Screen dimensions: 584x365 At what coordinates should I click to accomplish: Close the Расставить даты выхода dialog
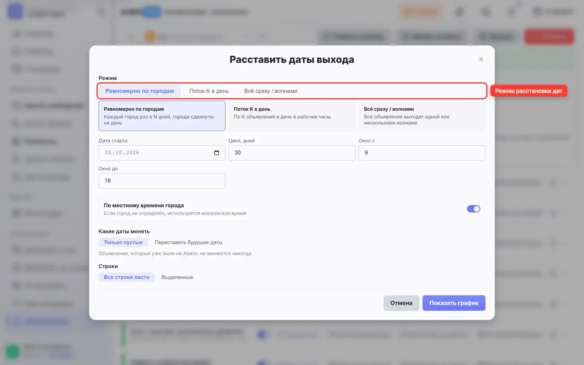(481, 59)
